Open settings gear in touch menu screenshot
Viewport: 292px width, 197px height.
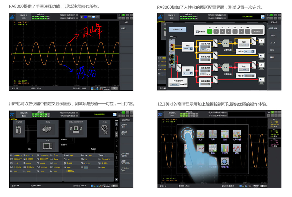262,186
